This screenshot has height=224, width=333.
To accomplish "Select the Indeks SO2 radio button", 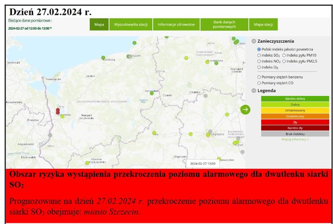I will pyautogui.click(x=259, y=55).
